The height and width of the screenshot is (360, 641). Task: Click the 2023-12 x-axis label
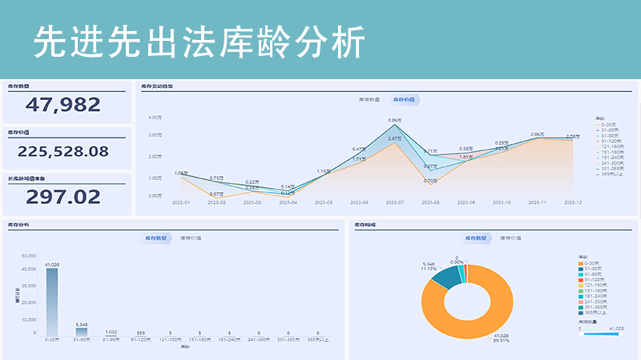pos(573,202)
